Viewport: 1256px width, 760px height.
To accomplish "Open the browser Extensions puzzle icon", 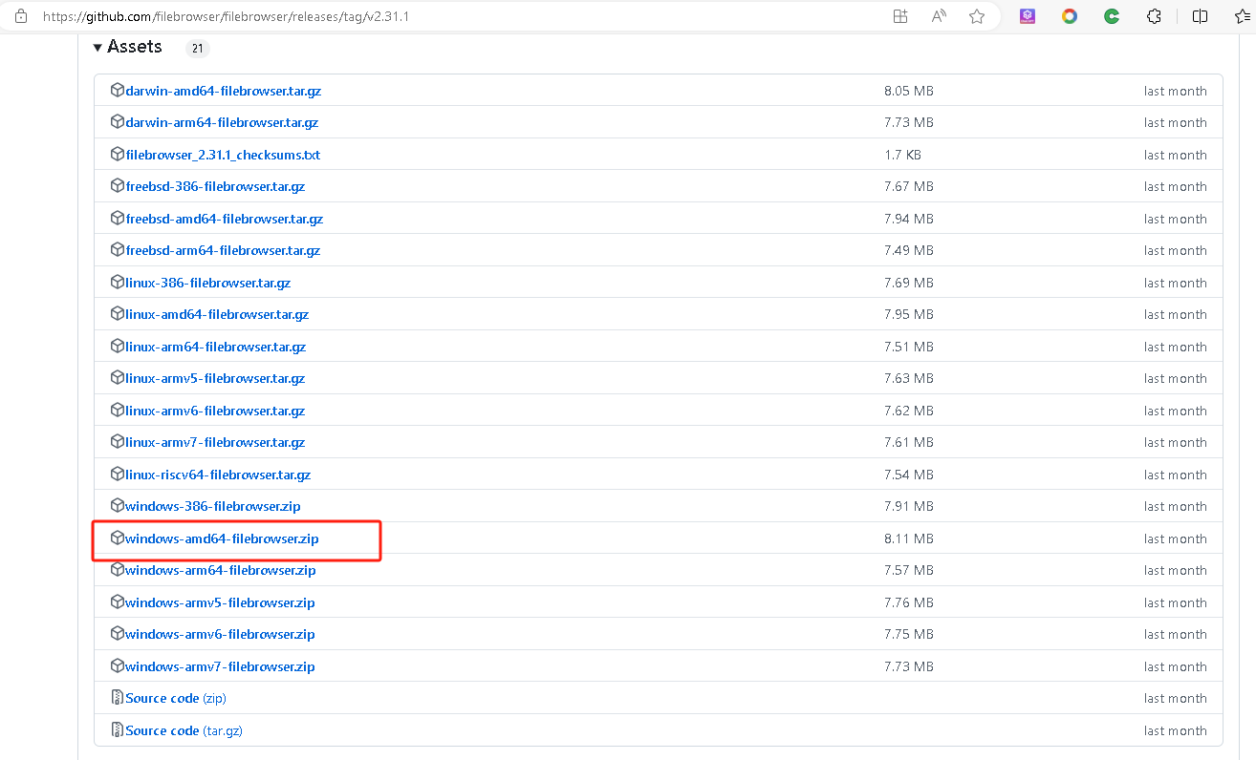I will (1154, 16).
